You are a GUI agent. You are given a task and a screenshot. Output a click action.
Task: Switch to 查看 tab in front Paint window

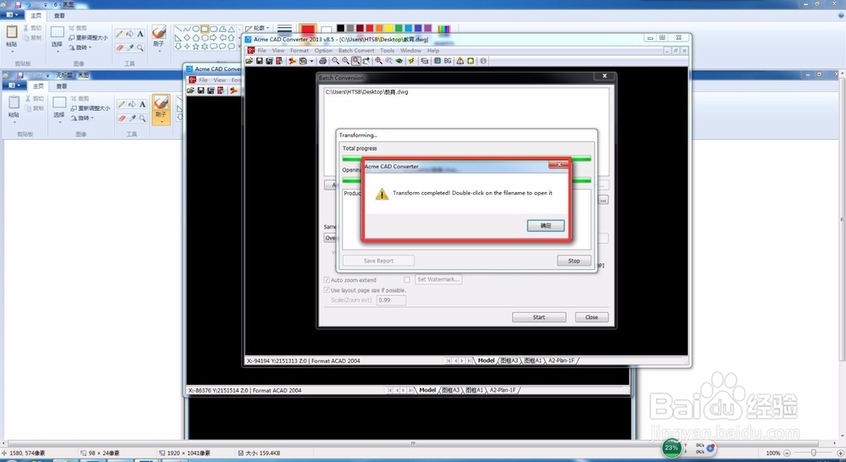pyautogui.click(x=59, y=15)
